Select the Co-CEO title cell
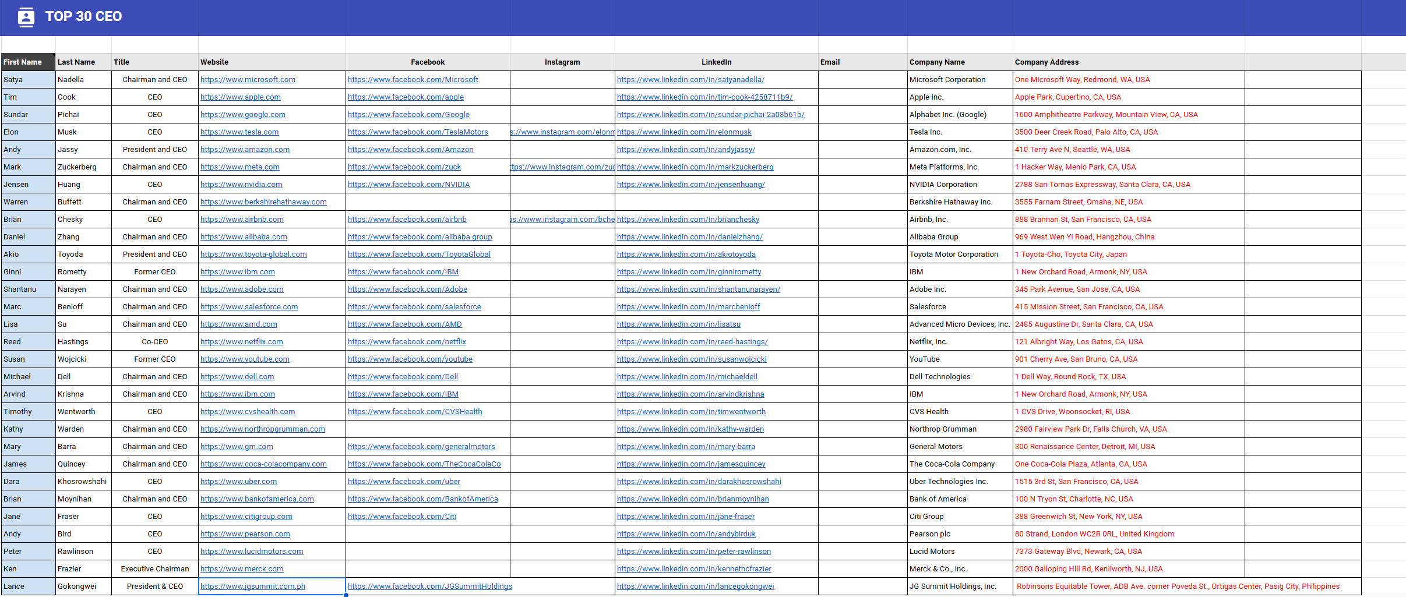The image size is (1406, 597). point(155,342)
